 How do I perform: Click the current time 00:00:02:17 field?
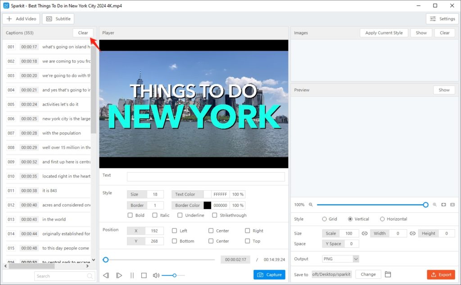click(235, 260)
